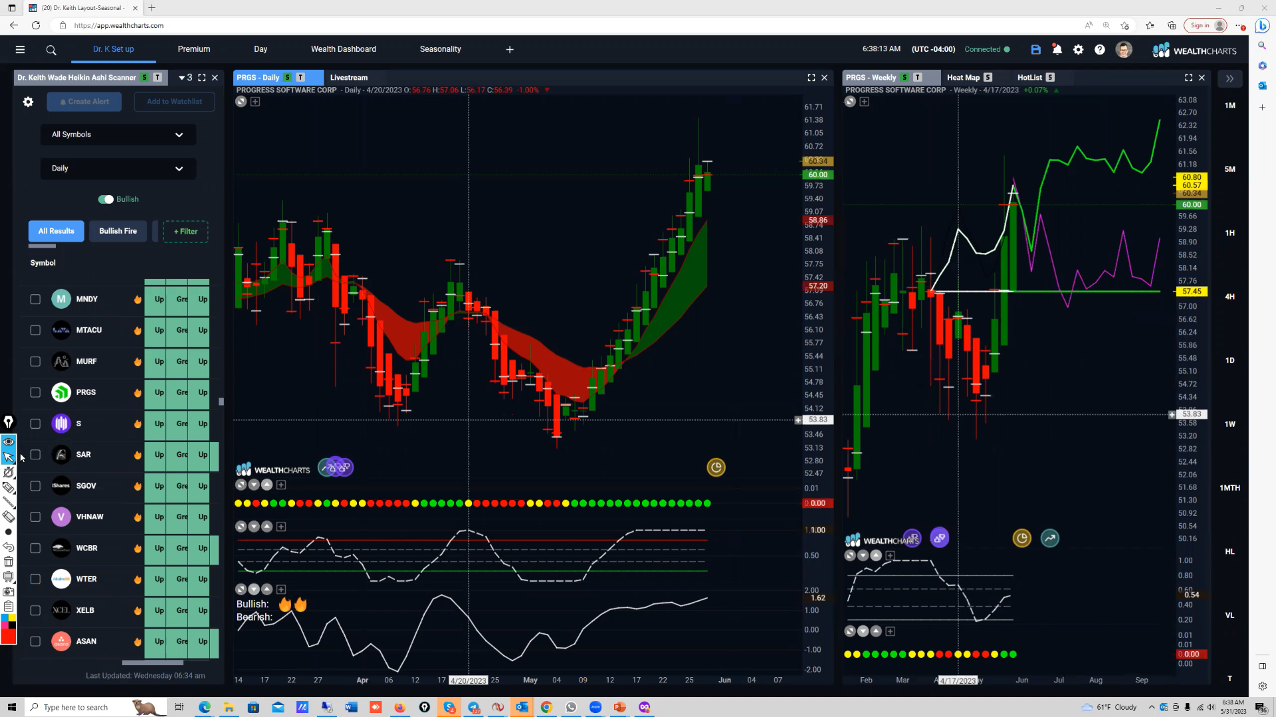Open WealthCharts settings gear in header
The image size is (1276, 717).
(1078, 50)
